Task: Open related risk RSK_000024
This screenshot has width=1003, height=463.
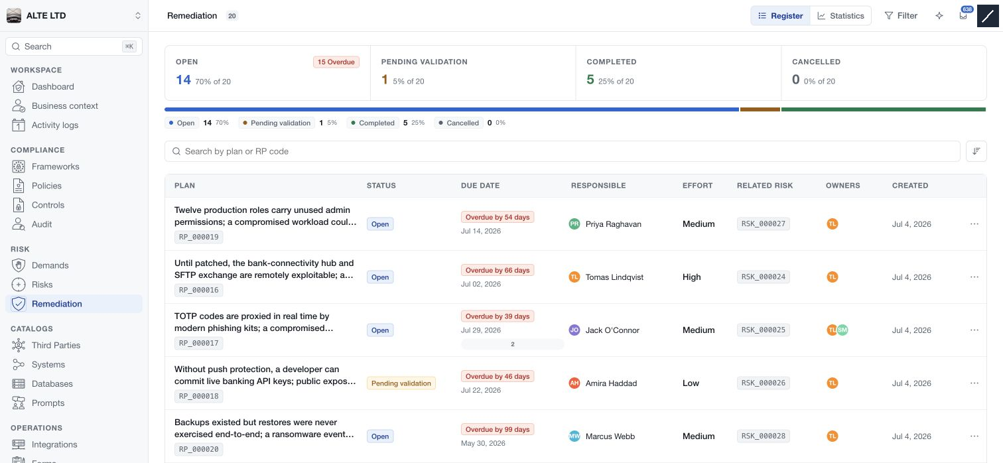Action: [764, 277]
